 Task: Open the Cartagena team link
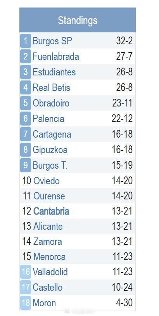[x=52, y=134]
